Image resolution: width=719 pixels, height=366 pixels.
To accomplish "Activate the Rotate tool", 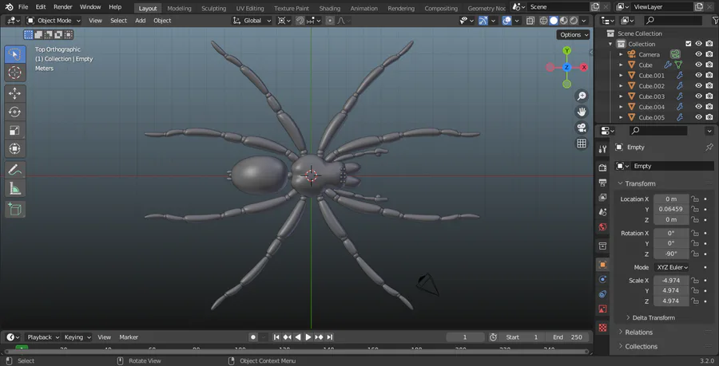I will point(14,112).
